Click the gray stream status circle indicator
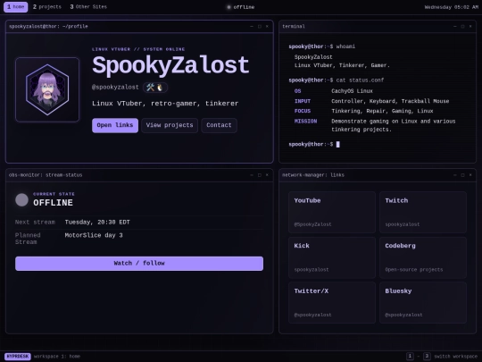This screenshot has height=362, width=482. [x=21, y=200]
